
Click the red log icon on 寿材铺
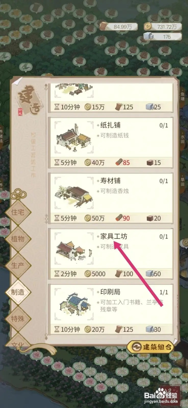point(119,218)
